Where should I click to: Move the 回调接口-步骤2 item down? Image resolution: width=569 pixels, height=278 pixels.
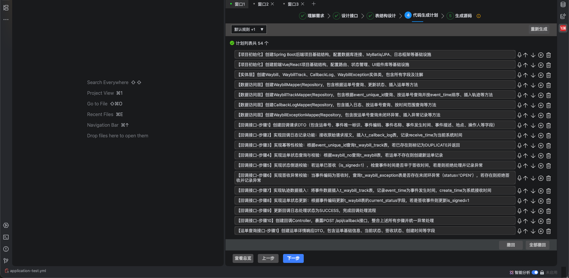(533, 135)
